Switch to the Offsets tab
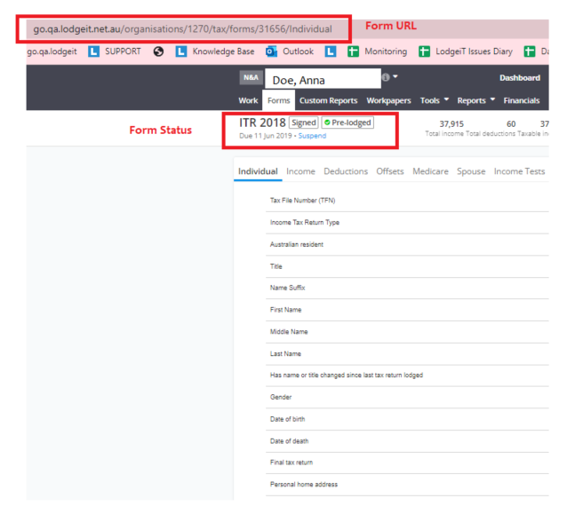The image size is (567, 522). [390, 171]
